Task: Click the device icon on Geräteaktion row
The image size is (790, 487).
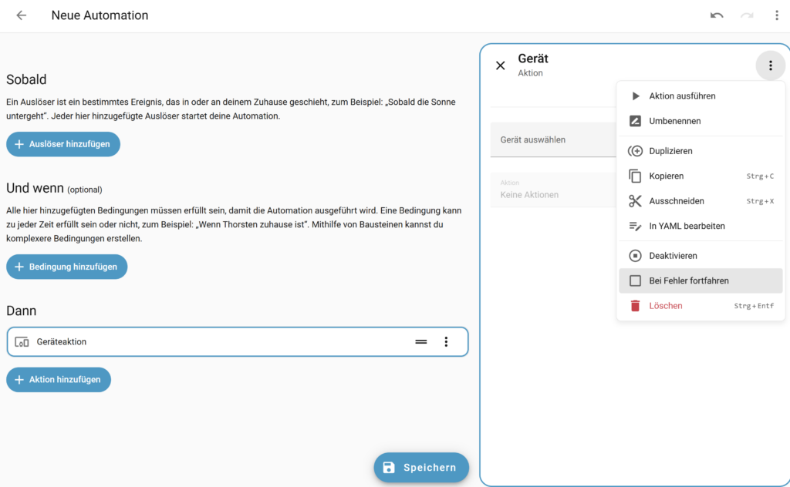Action: click(x=22, y=342)
